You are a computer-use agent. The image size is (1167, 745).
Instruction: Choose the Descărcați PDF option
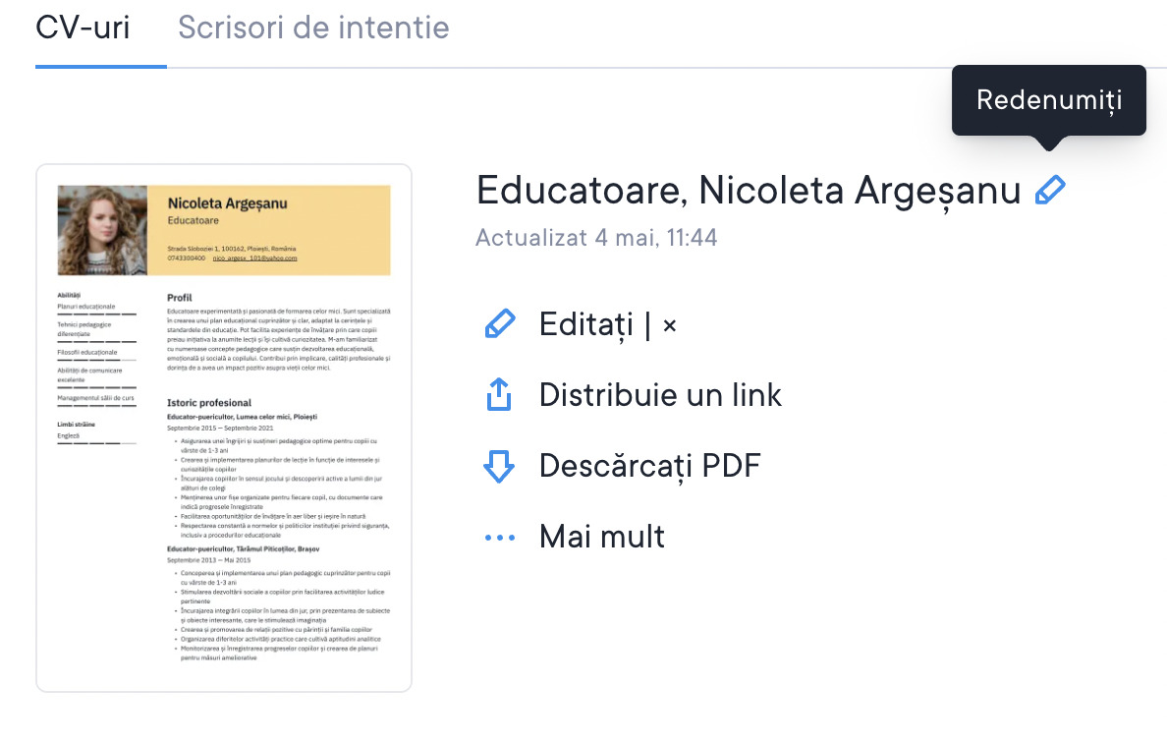pos(649,466)
